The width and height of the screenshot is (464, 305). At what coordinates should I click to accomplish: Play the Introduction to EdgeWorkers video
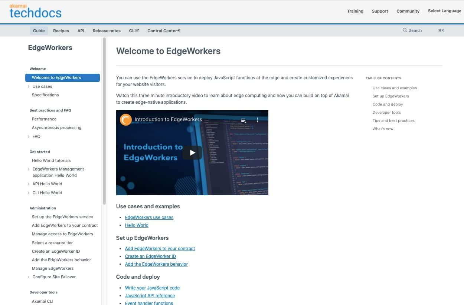tap(192, 153)
